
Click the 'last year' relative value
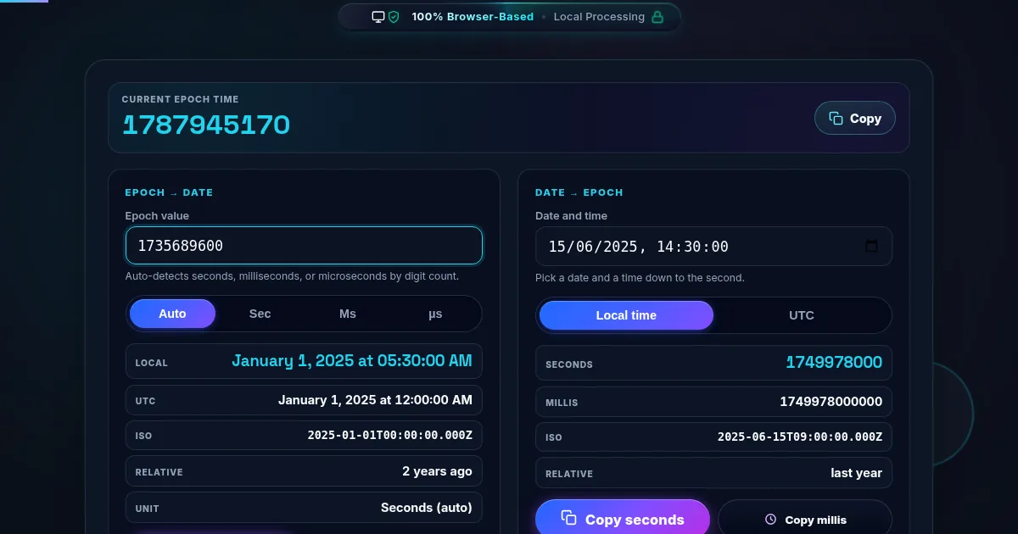(856, 473)
